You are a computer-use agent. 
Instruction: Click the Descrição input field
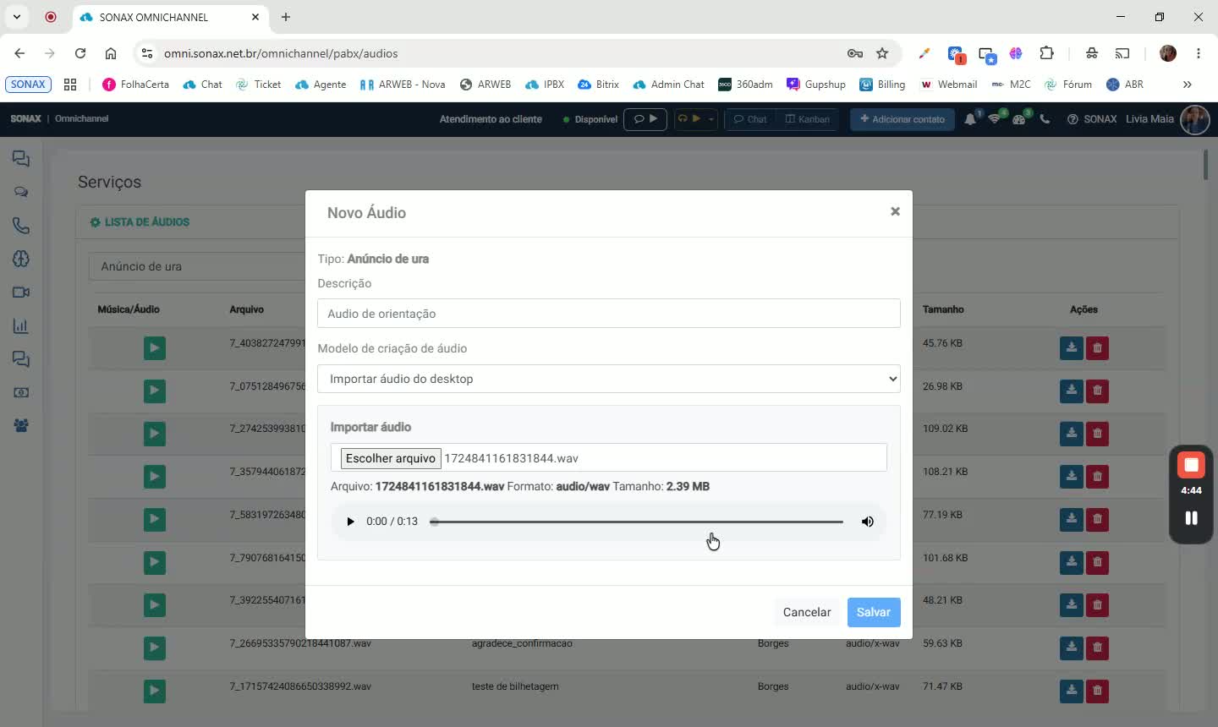[x=609, y=314]
